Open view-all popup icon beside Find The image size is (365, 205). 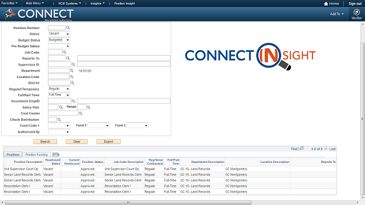click(x=302, y=148)
